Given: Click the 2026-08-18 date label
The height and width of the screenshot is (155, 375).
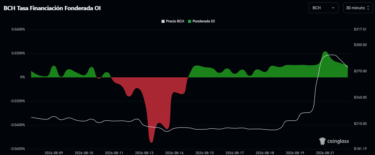Looking at the screenshot, I should [265, 153].
